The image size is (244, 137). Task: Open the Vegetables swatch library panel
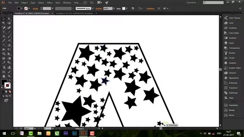[233, 105]
